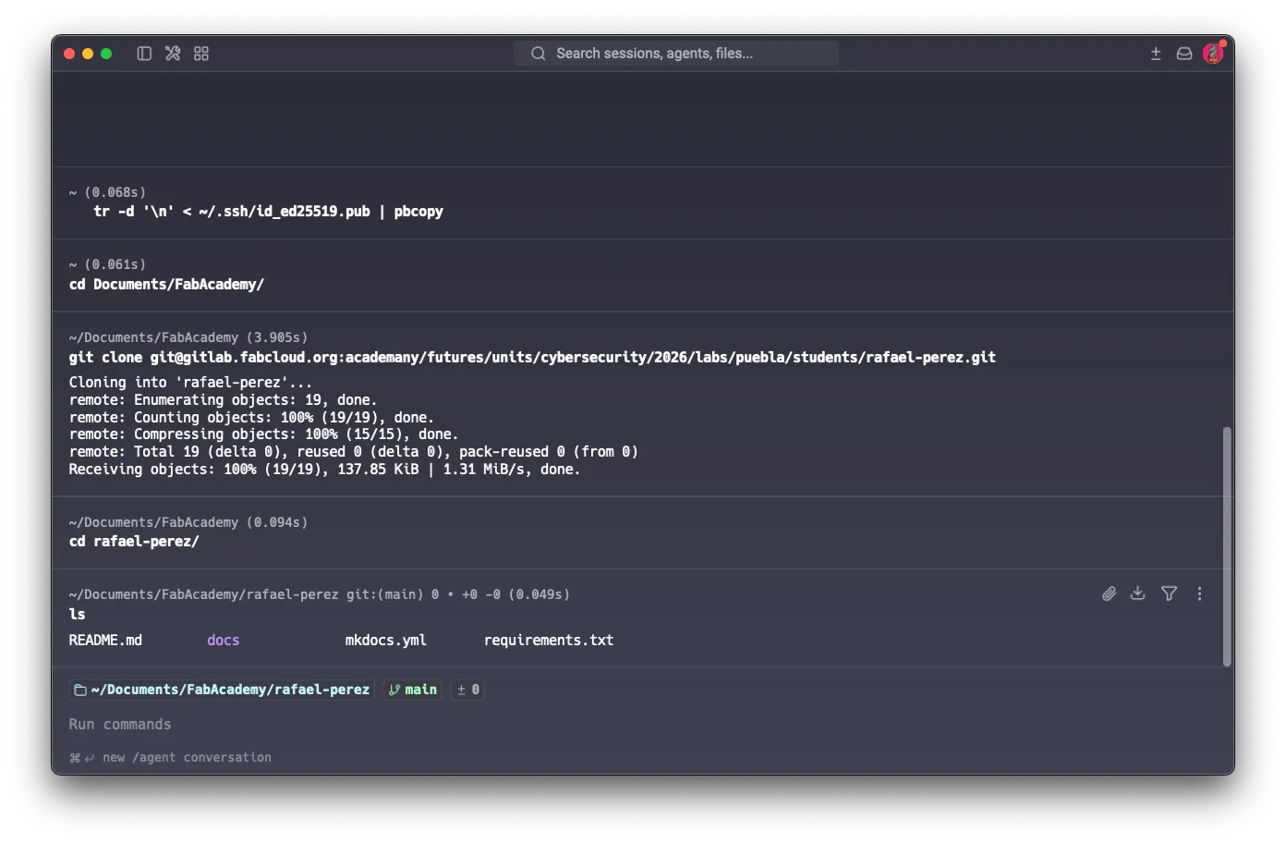Select the docs directory in ls output

[x=223, y=640]
